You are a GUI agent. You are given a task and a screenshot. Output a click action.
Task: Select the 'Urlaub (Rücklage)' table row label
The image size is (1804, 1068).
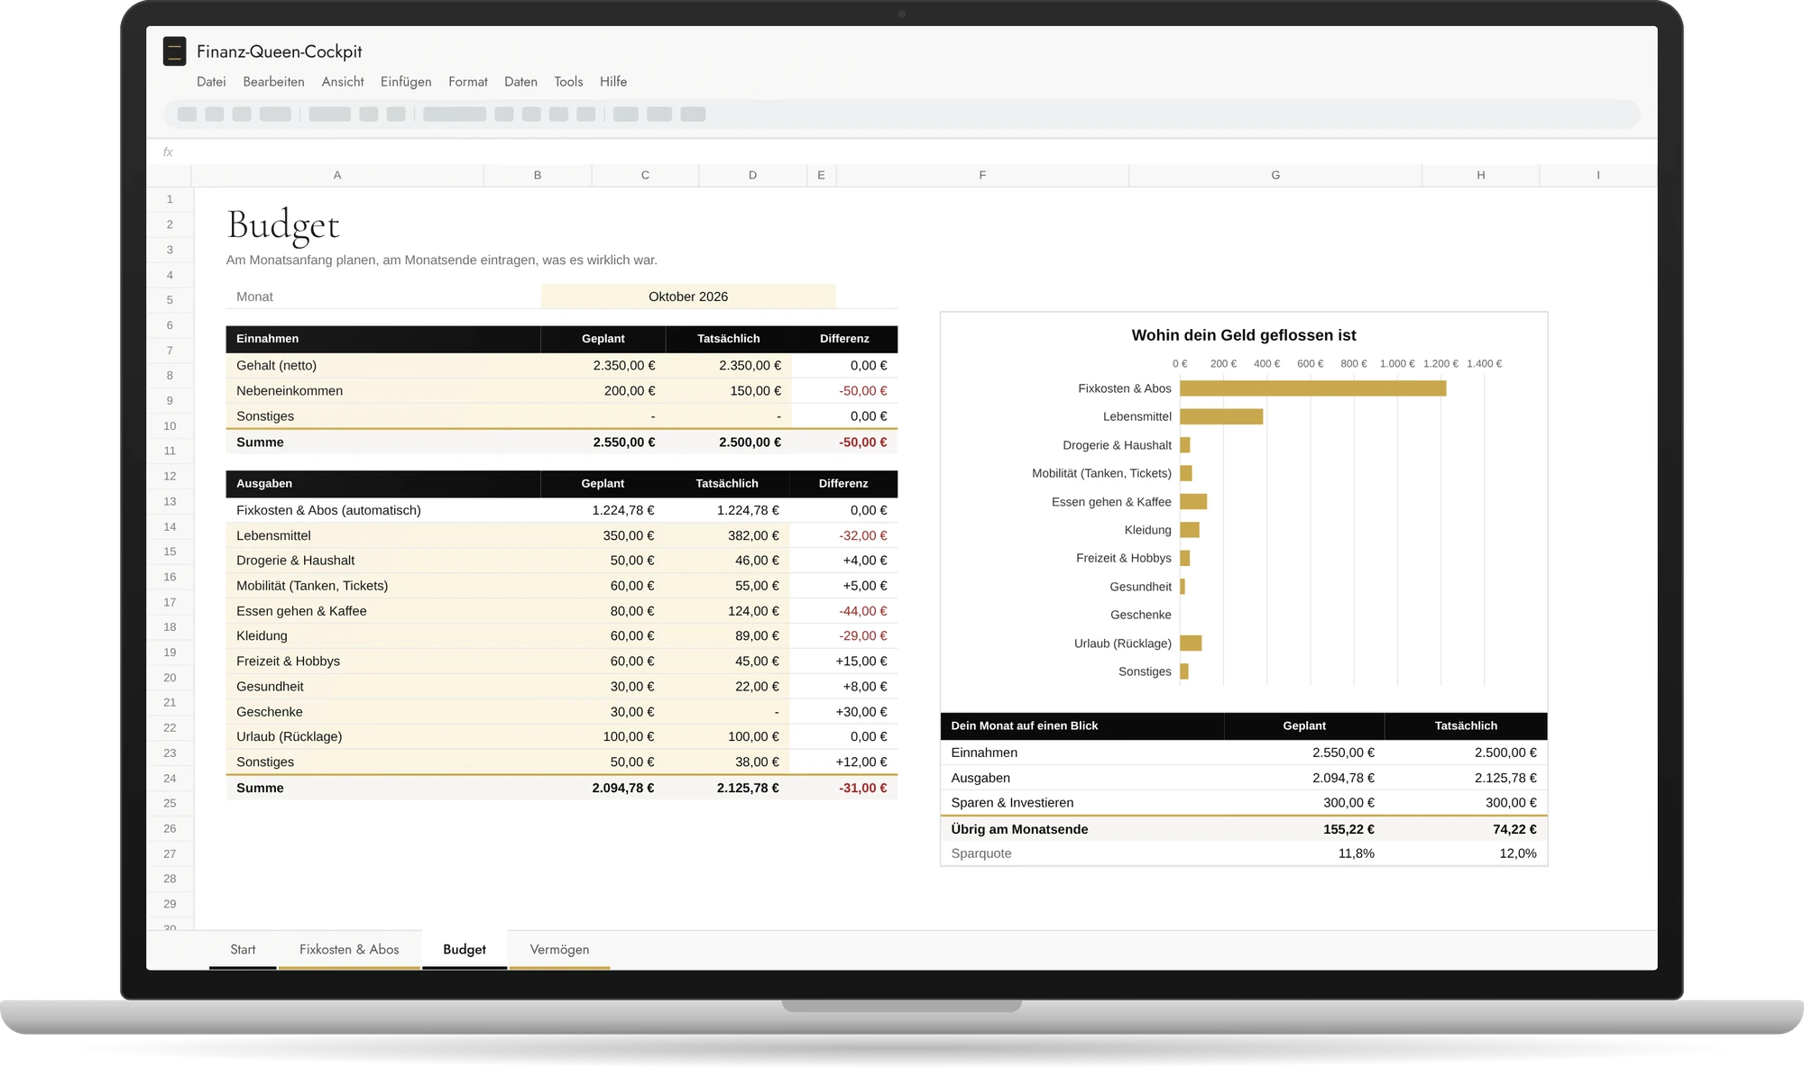point(289,737)
